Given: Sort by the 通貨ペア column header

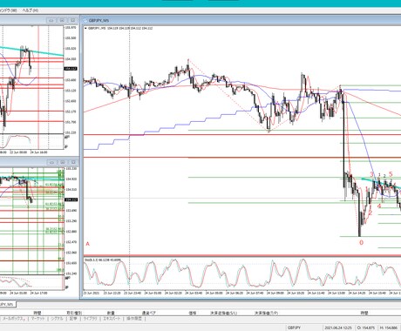Looking at the screenshot, I should 149,313.
